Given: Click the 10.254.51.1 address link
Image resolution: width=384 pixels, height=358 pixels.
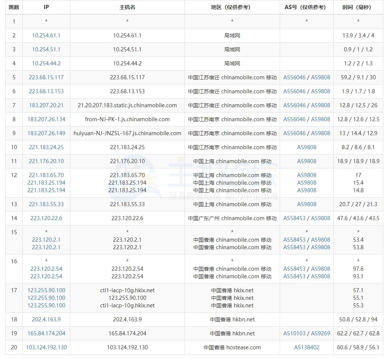Looking at the screenshot, I should [46, 49].
